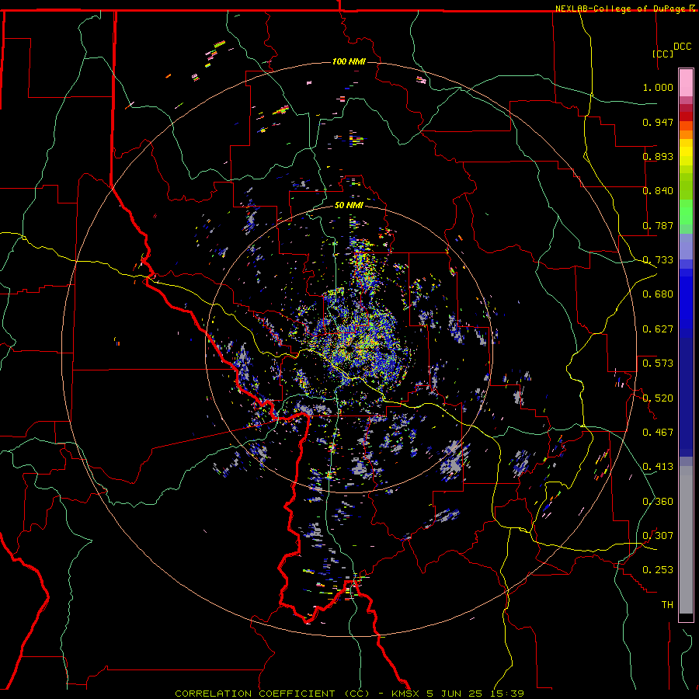Click the TH threshold label
This screenshot has height=699, width=699.
(667, 605)
